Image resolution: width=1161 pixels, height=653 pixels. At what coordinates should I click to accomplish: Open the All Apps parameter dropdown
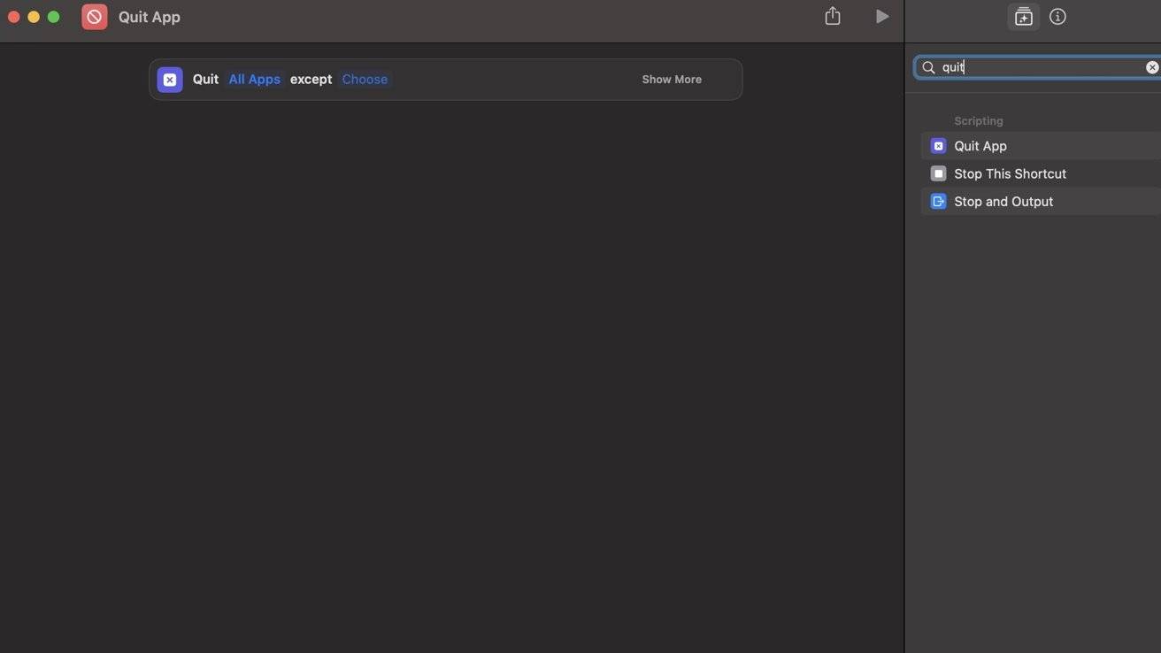[x=254, y=80]
